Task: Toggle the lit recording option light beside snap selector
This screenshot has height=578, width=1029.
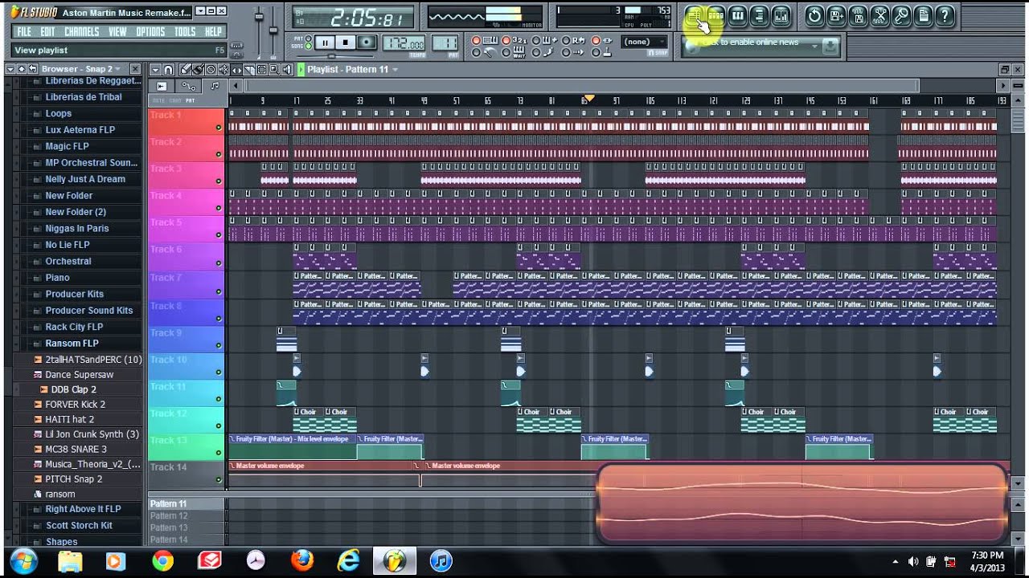Action: click(596, 40)
